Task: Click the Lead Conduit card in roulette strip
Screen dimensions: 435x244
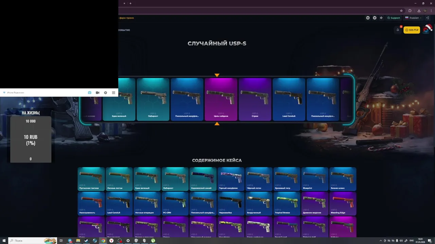Action: click(x=289, y=99)
